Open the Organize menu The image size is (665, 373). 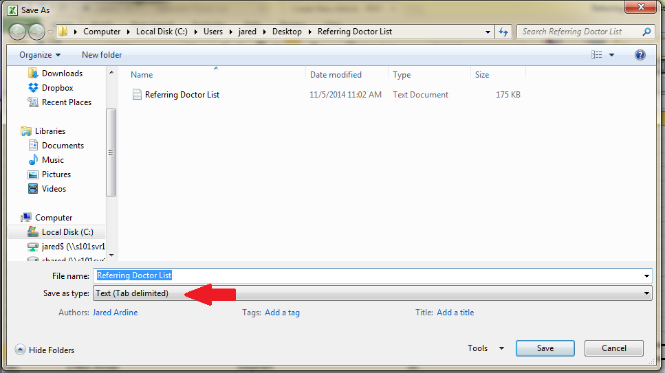pyautogui.click(x=40, y=55)
